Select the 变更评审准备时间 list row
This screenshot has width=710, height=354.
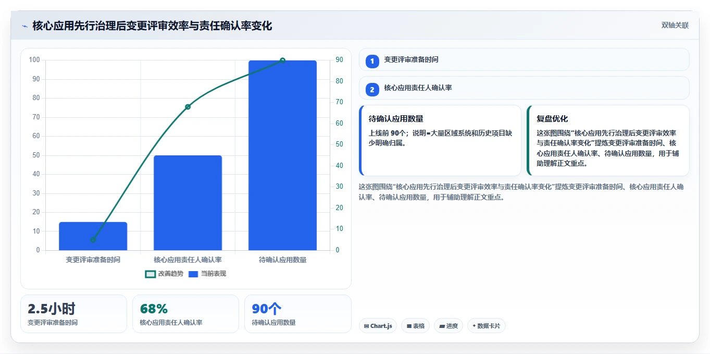pyautogui.click(x=524, y=59)
